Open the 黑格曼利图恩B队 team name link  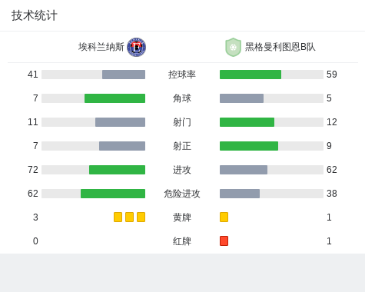[x=280, y=47]
